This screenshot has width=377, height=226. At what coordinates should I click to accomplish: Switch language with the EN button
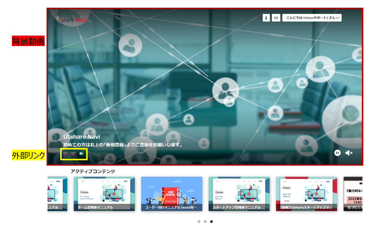click(x=276, y=18)
